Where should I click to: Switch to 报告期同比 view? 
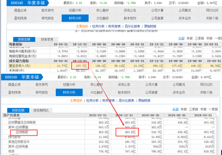click(x=41, y=110)
